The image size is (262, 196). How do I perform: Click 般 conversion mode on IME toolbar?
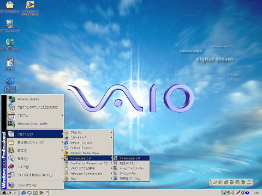click(221, 182)
